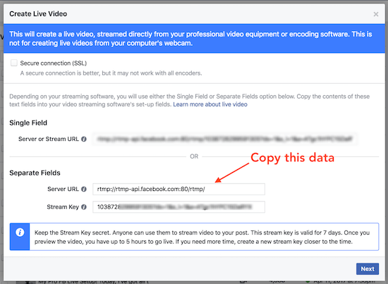Click the blue banner about professional video equipment

[x=194, y=39]
